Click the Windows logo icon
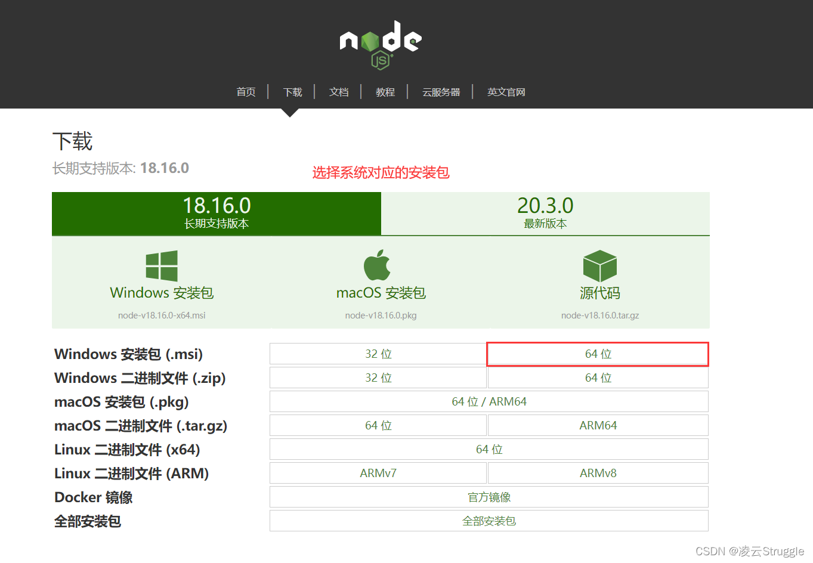 pos(162,266)
